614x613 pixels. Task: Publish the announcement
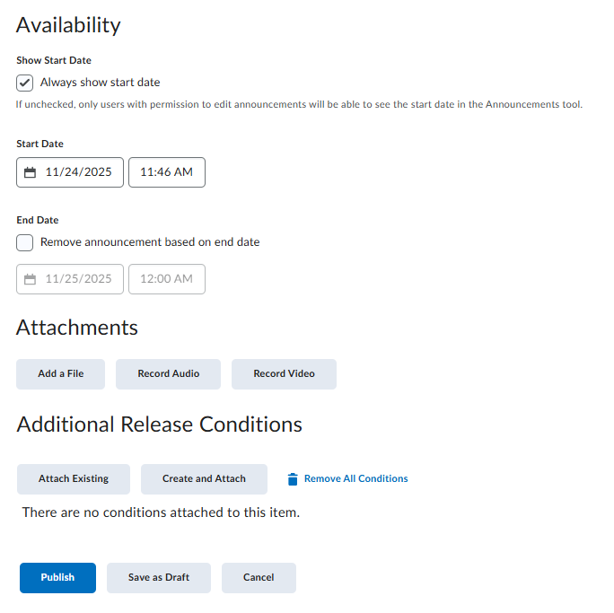click(57, 578)
